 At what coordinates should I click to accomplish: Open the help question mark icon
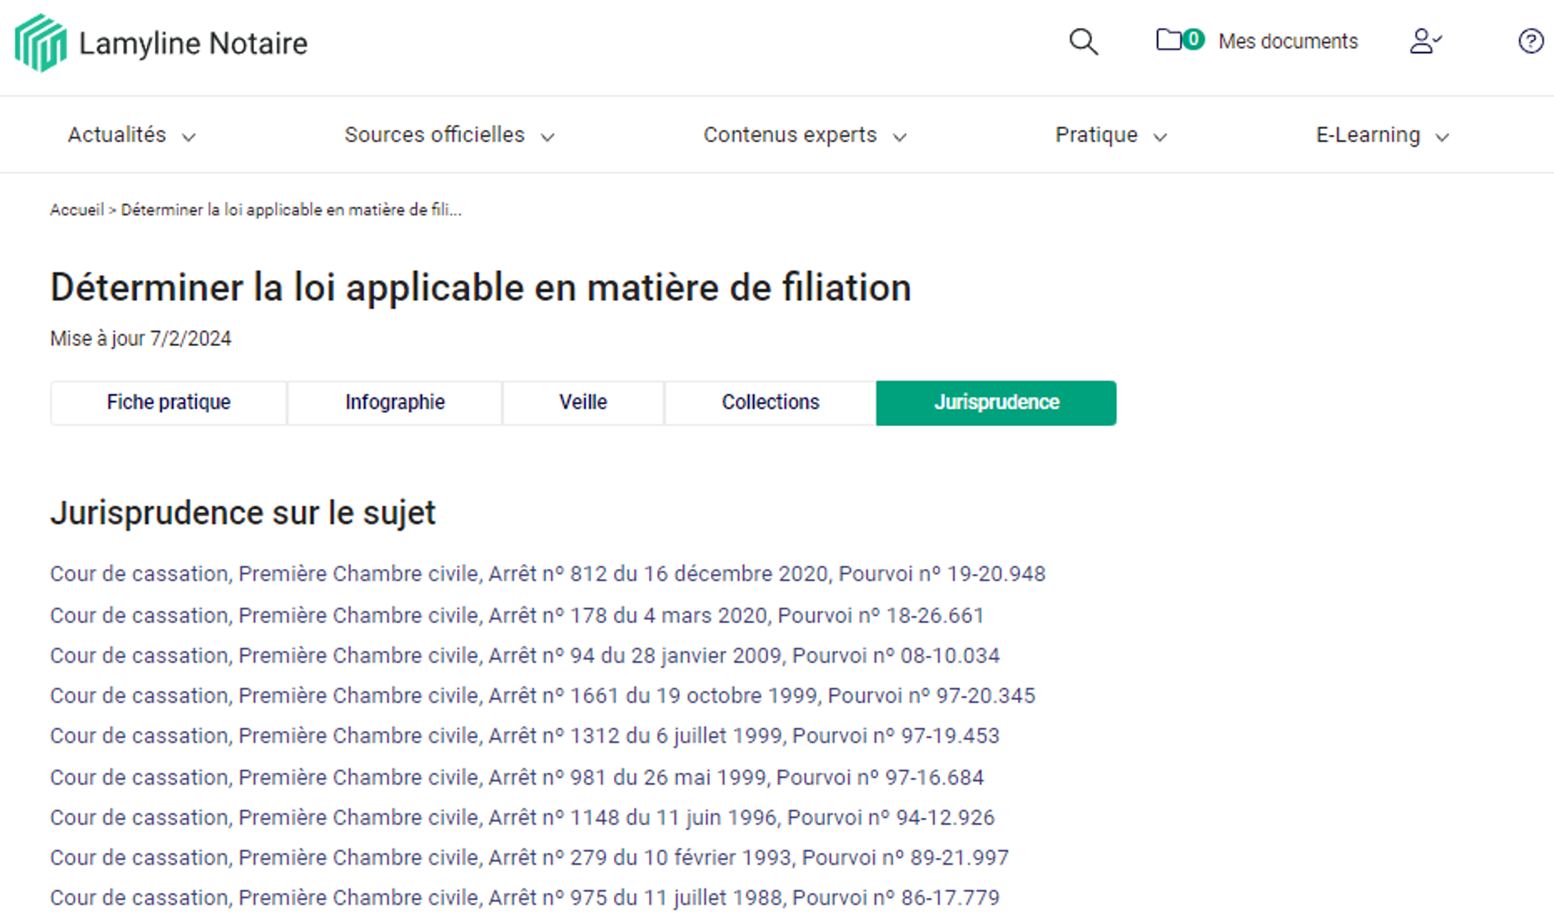coord(1530,42)
